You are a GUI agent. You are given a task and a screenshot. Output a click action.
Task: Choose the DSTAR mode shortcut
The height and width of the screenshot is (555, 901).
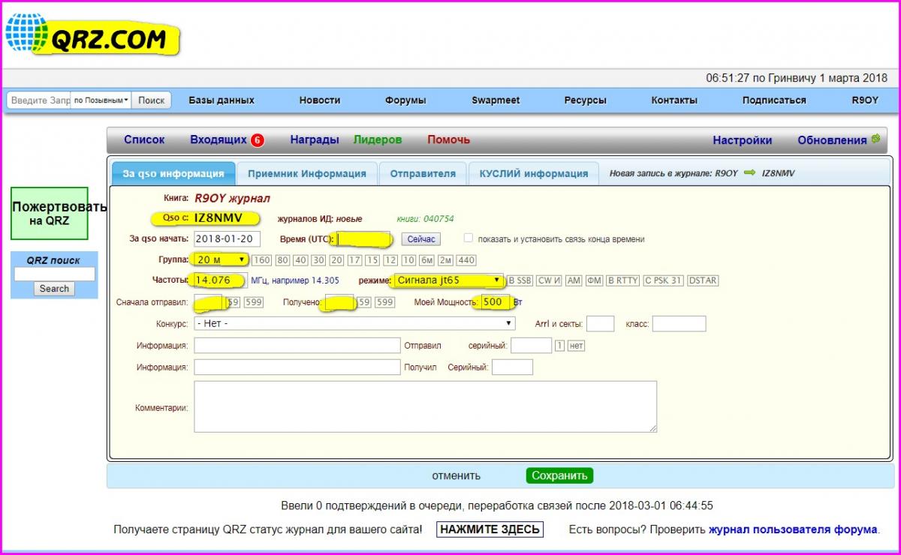pyautogui.click(x=703, y=280)
